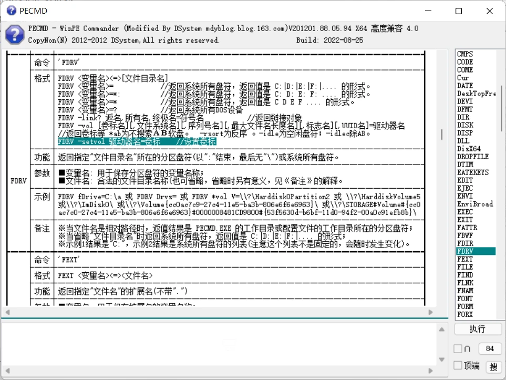Maximize the PECMD window
The width and height of the screenshot is (506, 380).
tap(459, 11)
